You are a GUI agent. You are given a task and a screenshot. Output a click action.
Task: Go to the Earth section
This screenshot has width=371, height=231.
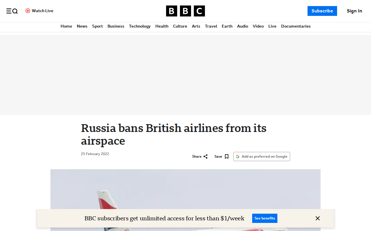tap(227, 26)
